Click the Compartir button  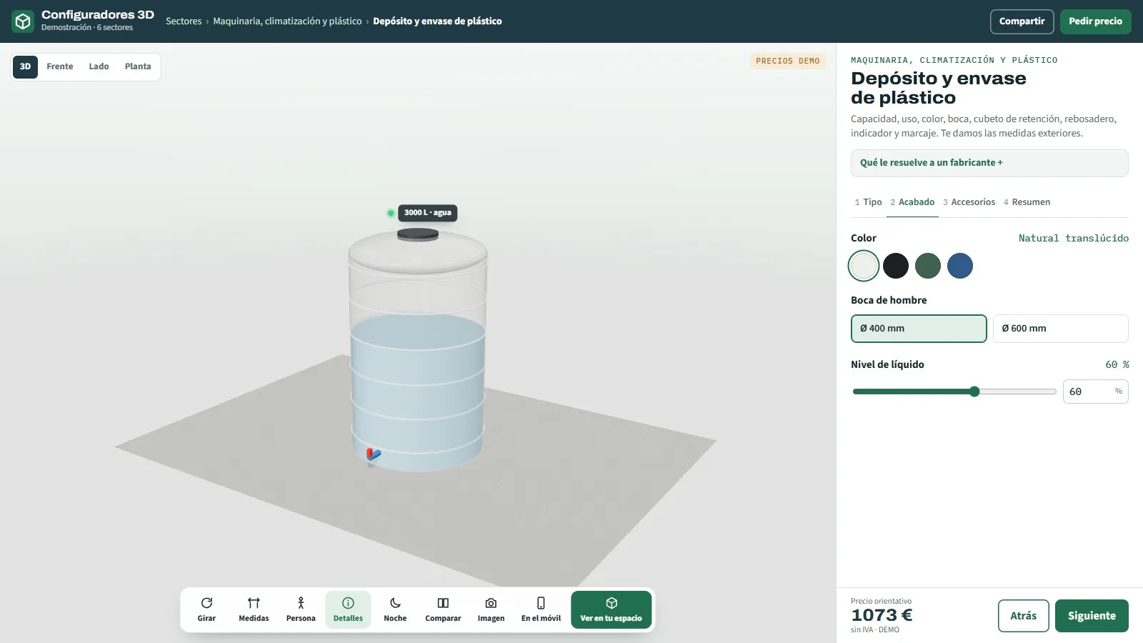[1022, 21]
